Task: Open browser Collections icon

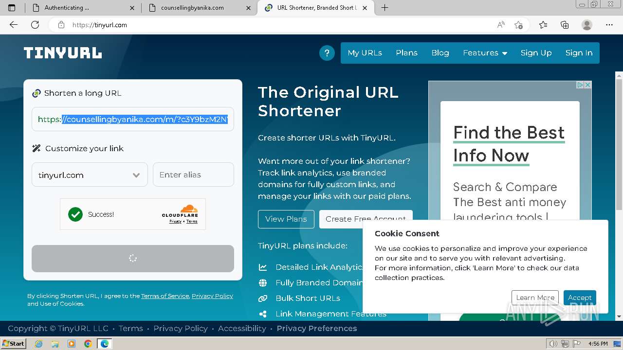Action: pos(565,25)
